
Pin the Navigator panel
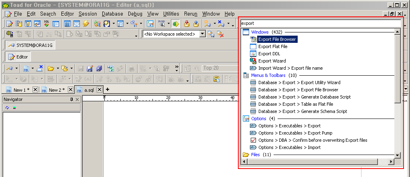[x=71, y=99]
